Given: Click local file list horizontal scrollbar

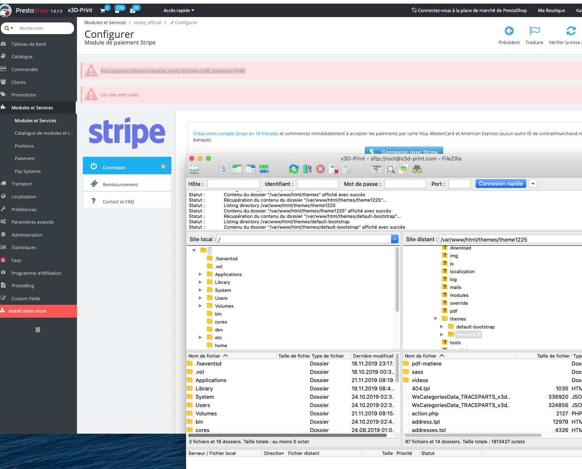Looking at the screenshot, I should click(288, 435).
